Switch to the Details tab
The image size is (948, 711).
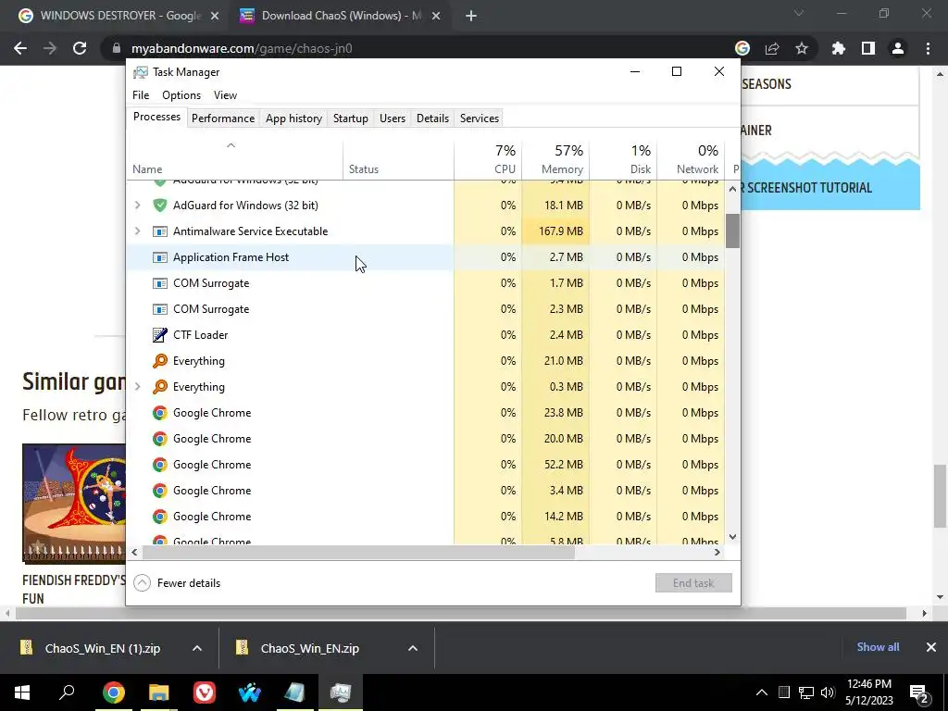pos(433,118)
